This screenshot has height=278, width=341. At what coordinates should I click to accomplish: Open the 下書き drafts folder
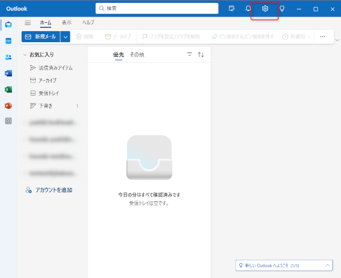pyautogui.click(x=47, y=106)
